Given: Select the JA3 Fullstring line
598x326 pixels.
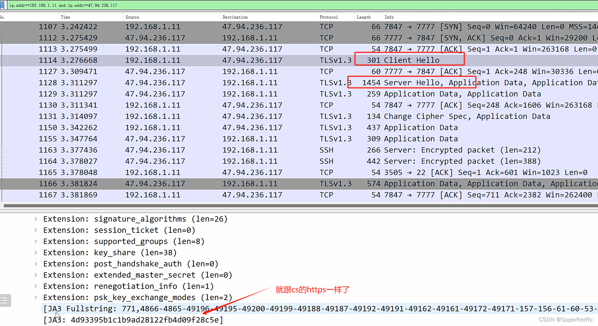Looking at the screenshot, I should [x=320, y=309].
